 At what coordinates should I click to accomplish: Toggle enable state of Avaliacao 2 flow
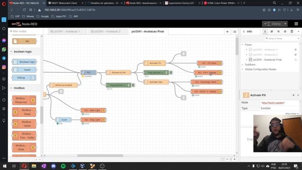tap(295, 55)
